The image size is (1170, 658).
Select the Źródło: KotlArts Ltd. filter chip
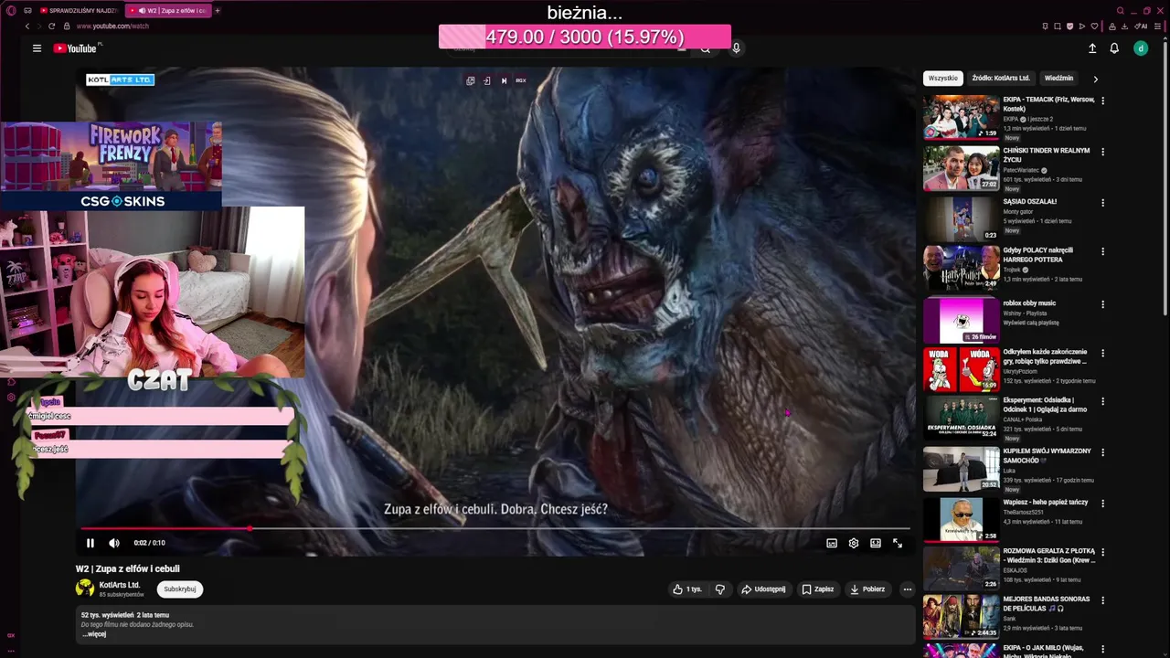pos(1001,79)
